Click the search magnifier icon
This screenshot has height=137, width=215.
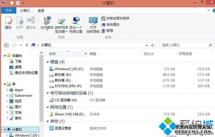pyautogui.click(x=211, y=45)
